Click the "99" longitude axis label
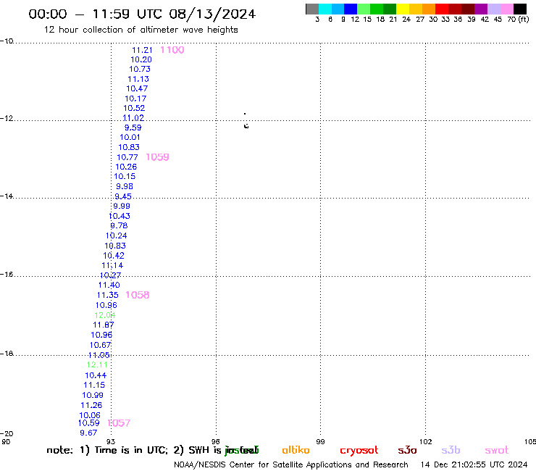The height and width of the screenshot is (471, 536). coord(320,441)
